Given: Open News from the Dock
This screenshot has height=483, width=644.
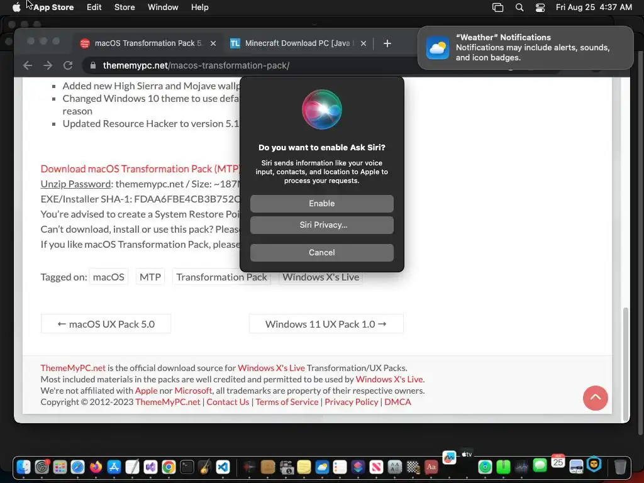Looking at the screenshot, I should [x=376, y=467].
